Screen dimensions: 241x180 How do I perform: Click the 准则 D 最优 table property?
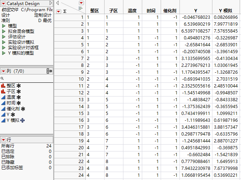coord(26,21)
